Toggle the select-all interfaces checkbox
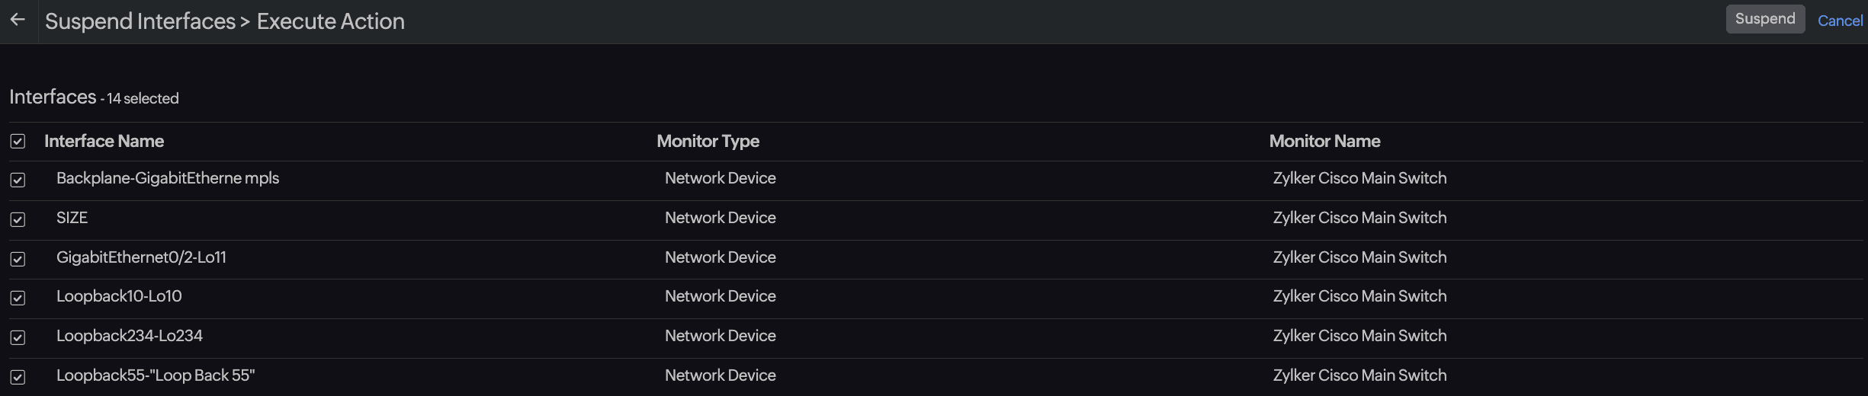The height and width of the screenshot is (396, 1868). coord(18,142)
